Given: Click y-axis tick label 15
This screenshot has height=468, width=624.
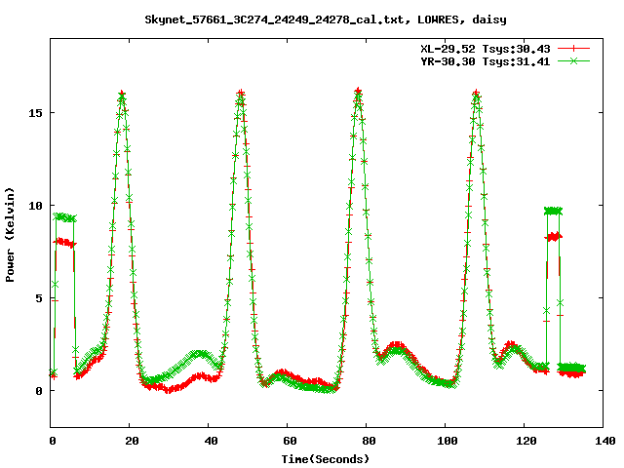Looking at the screenshot, I should [x=35, y=113].
